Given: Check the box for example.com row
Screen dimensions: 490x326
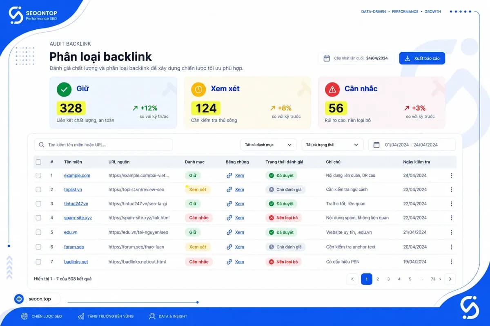Looking at the screenshot, I should (x=38, y=176).
